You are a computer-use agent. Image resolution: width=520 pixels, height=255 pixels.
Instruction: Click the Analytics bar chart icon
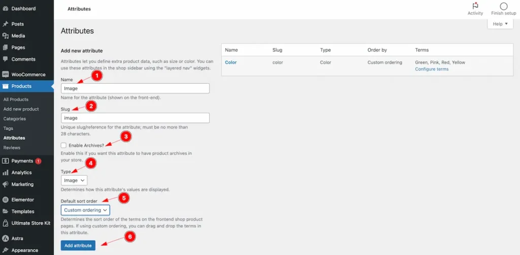tap(5, 172)
